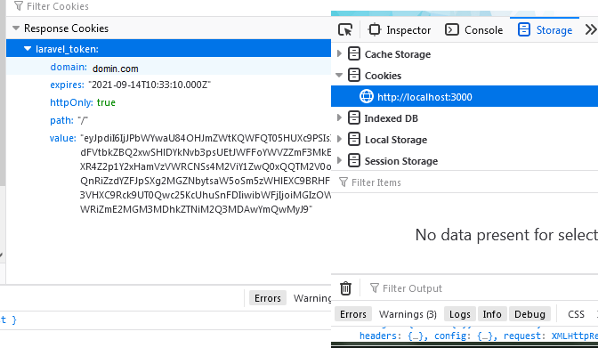Toggle the Logs filter

pos(459,314)
